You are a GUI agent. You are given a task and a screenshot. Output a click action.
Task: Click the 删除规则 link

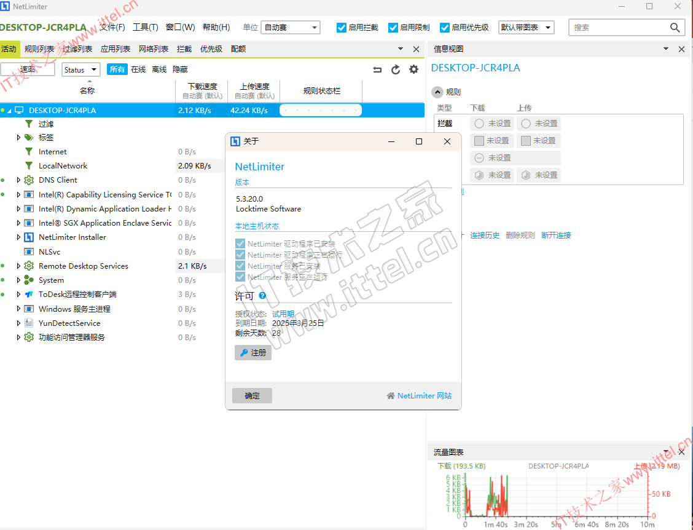click(x=520, y=235)
